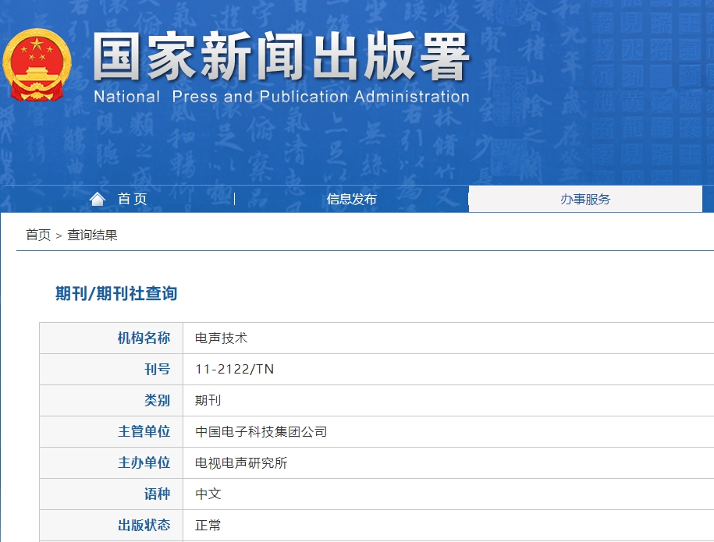Click the National Press and Publication Administration subtitle
The image size is (714, 542).
[x=282, y=97]
